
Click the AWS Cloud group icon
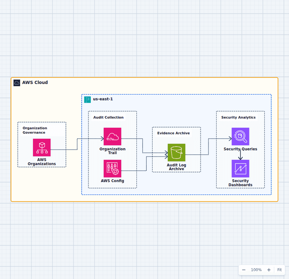click(17, 83)
